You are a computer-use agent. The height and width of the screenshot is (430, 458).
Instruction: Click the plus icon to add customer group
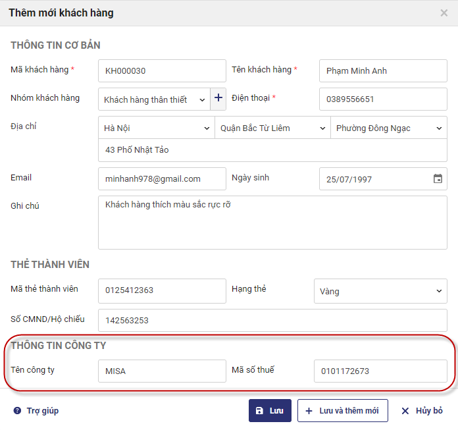218,99
